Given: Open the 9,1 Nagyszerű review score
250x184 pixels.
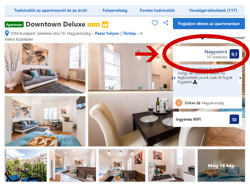Looking at the screenshot, I should click(207, 54).
